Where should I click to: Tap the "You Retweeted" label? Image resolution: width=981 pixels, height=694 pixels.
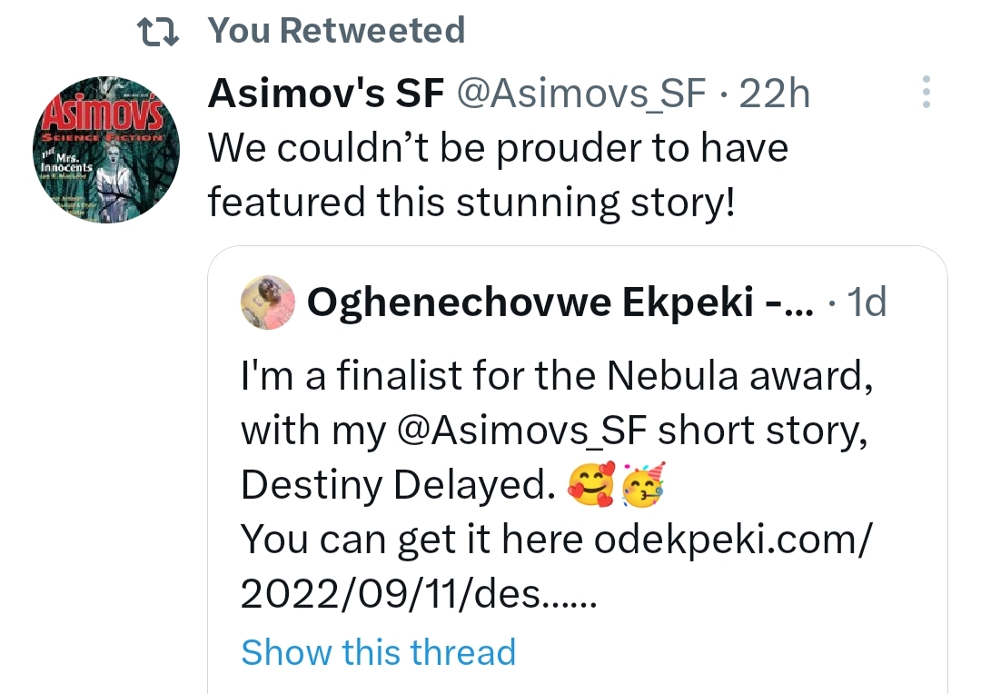[336, 31]
